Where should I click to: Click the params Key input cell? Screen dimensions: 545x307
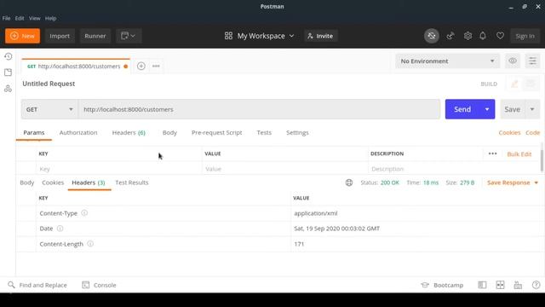pos(119,169)
